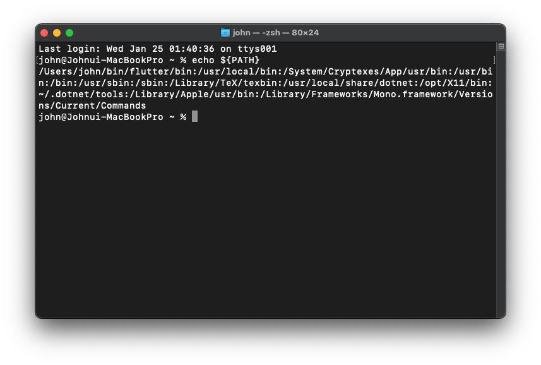Click the red close traffic light

(44, 32)
